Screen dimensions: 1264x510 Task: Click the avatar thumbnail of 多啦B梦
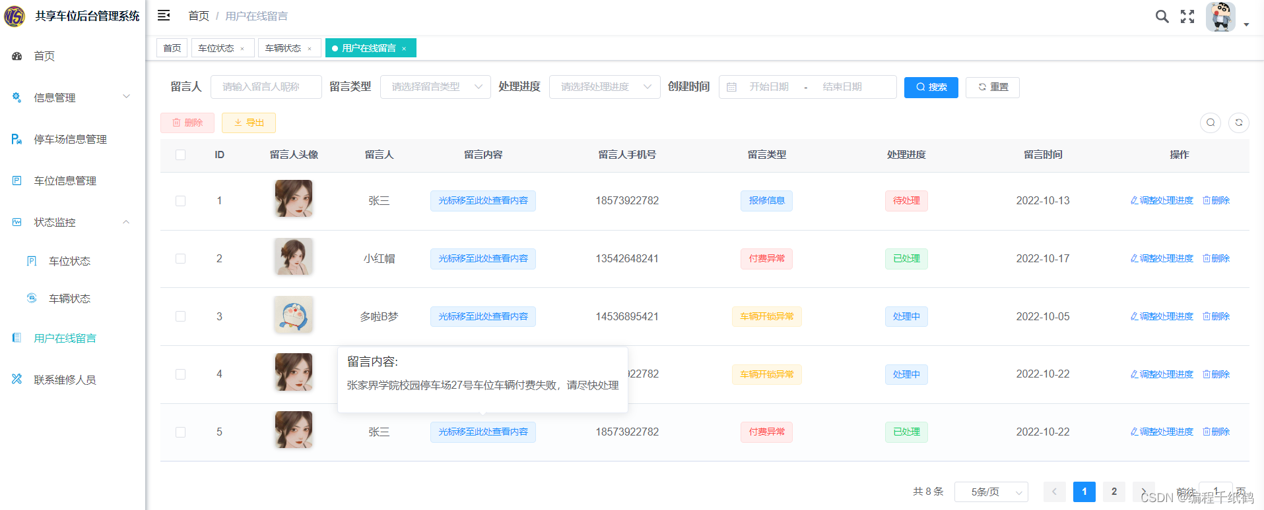coord(294,314)
